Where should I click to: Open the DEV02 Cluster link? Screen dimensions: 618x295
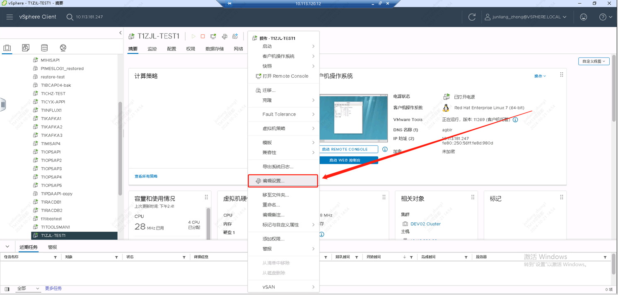pos(425,224)
